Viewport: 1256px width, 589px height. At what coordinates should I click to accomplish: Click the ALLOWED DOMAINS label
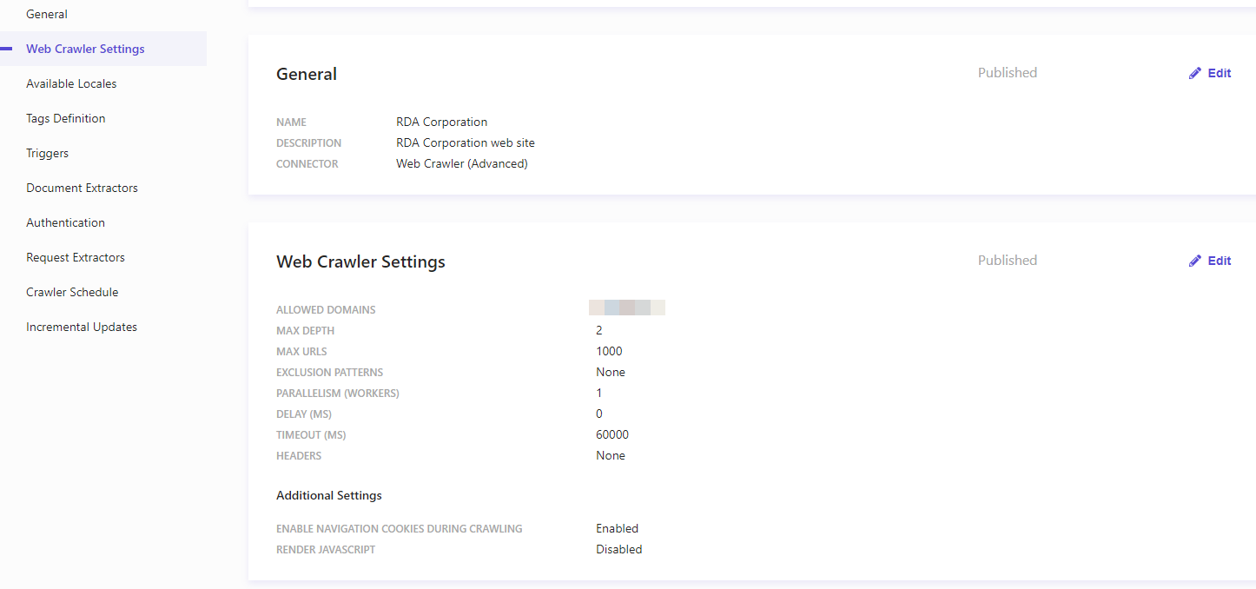tap(326, 310)
